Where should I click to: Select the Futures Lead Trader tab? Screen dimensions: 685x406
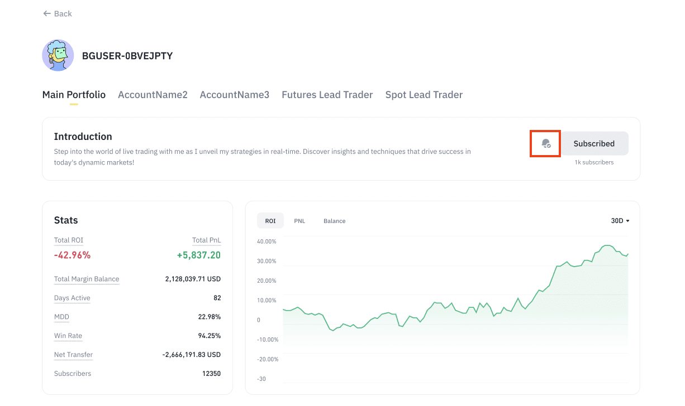pyautogui.click(x=327, y=95)
